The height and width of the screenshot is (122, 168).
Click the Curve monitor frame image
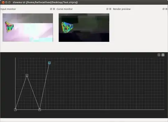(x=84, y=28)
